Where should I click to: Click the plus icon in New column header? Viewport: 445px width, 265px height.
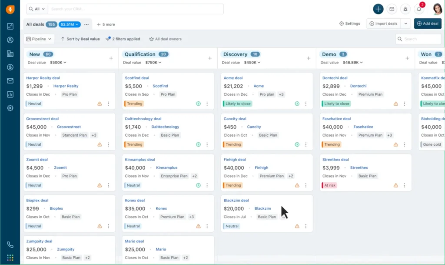[x=111, y=58]
